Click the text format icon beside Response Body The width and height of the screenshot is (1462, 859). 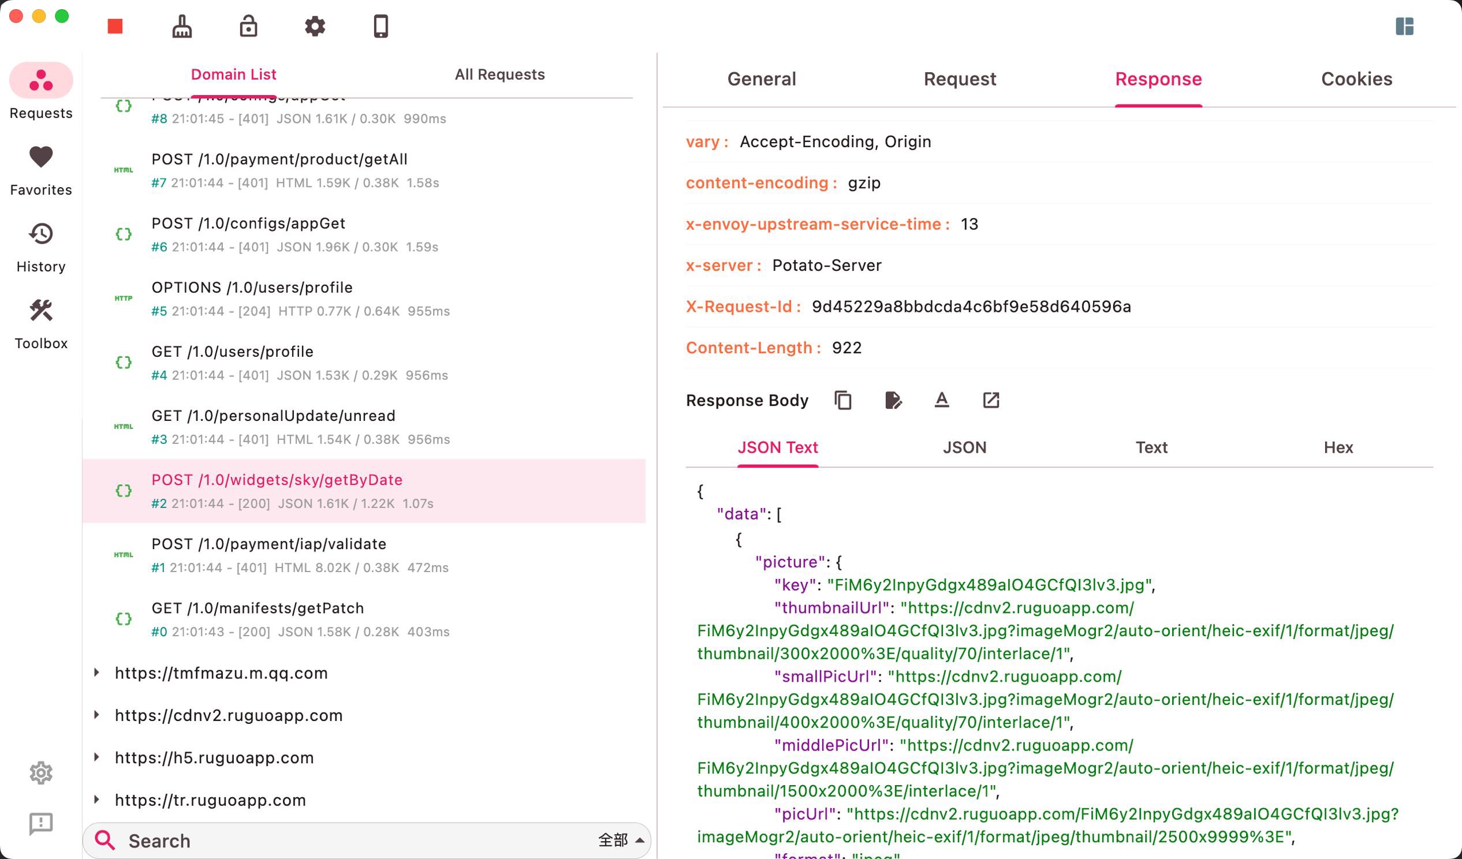tap(942, 400)
